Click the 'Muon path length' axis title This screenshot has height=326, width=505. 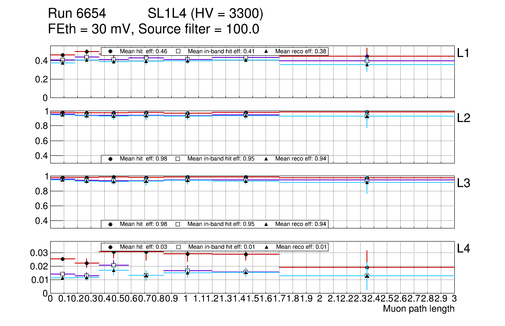418,309
